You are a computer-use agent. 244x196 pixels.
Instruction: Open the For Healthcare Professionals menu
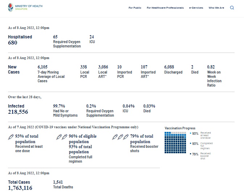point(165,8)
